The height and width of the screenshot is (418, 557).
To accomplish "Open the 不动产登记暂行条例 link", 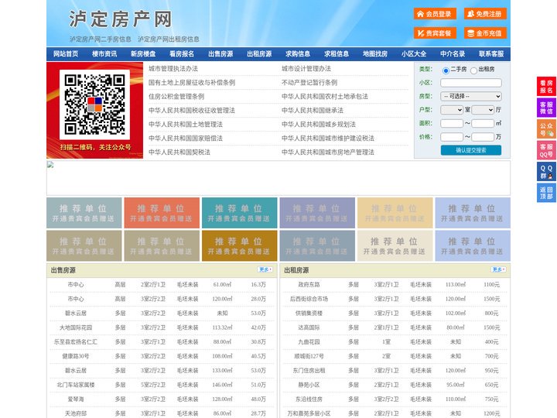I will [309, 83].
